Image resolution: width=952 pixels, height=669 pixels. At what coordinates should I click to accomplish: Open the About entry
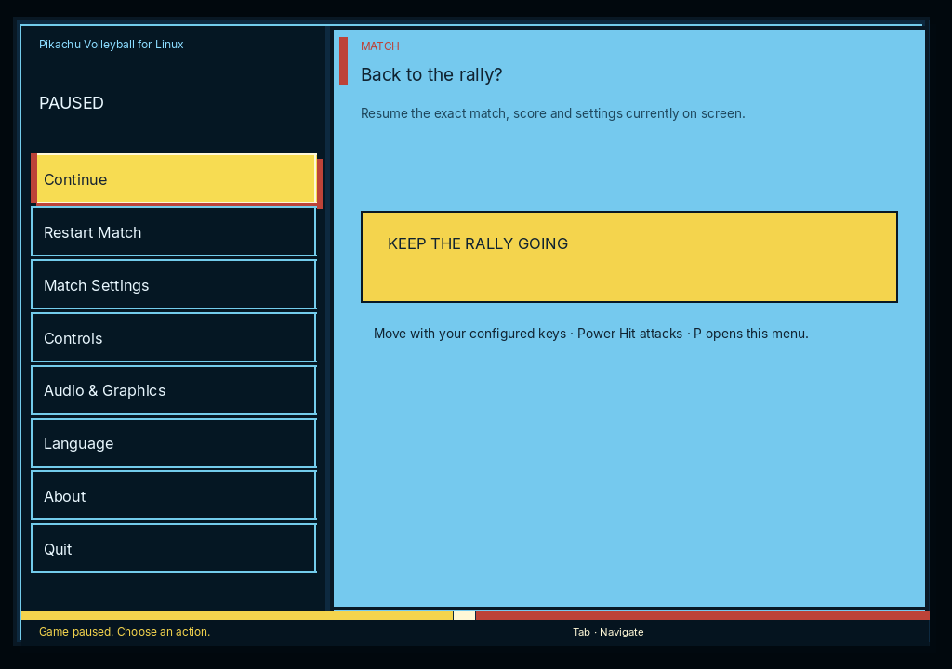[174, 496]
